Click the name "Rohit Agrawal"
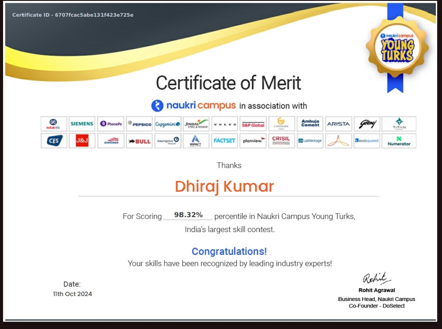 (377, 290)
